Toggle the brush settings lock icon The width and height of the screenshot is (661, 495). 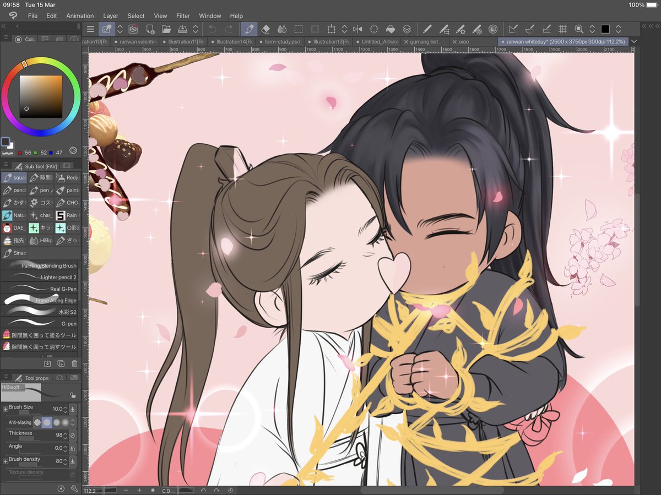coord(73,395)
